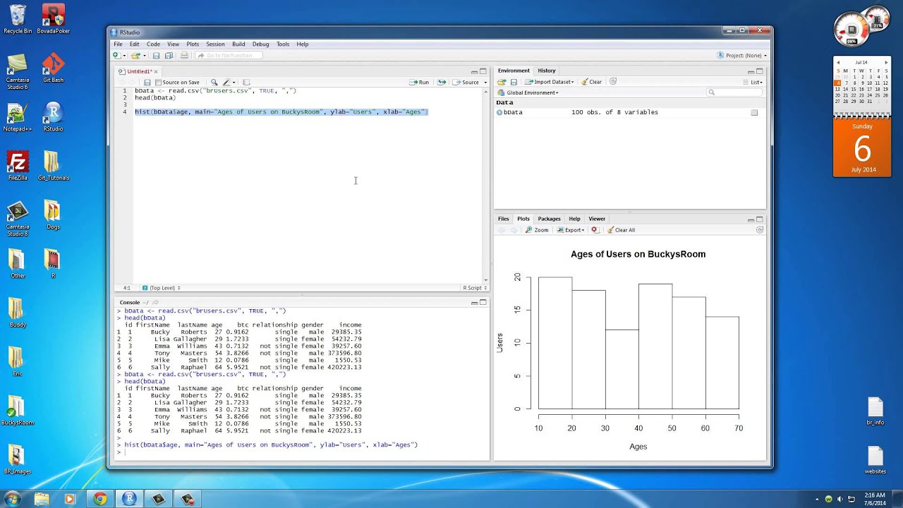Click the Print icon in main toolbar
Image resolution: width=903 pixels, height=508 pixels.
coord(184,55)
